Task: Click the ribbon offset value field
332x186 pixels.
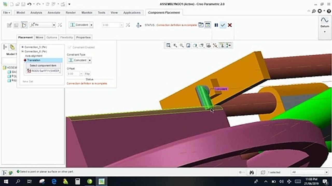Action: (x=113, y=25)
